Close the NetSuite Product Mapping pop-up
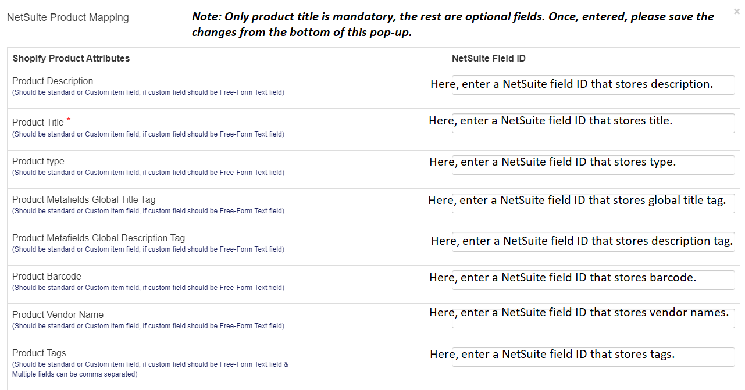The image size is (745, 390). pos(737,10)
